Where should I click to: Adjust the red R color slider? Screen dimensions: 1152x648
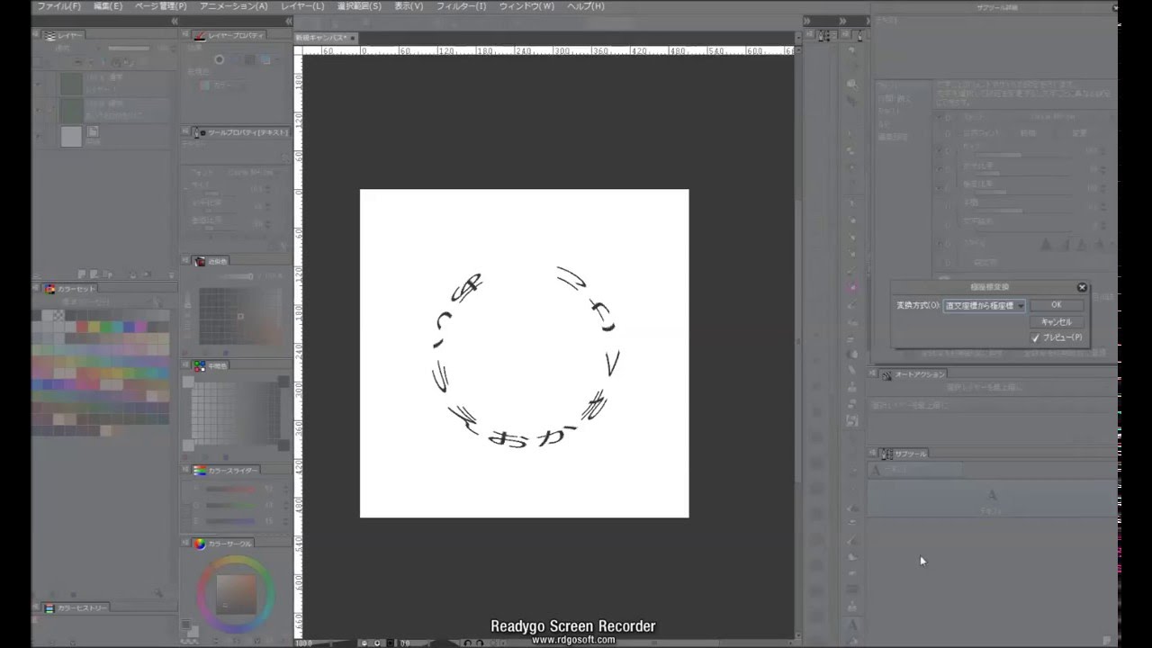click(230, 490)
